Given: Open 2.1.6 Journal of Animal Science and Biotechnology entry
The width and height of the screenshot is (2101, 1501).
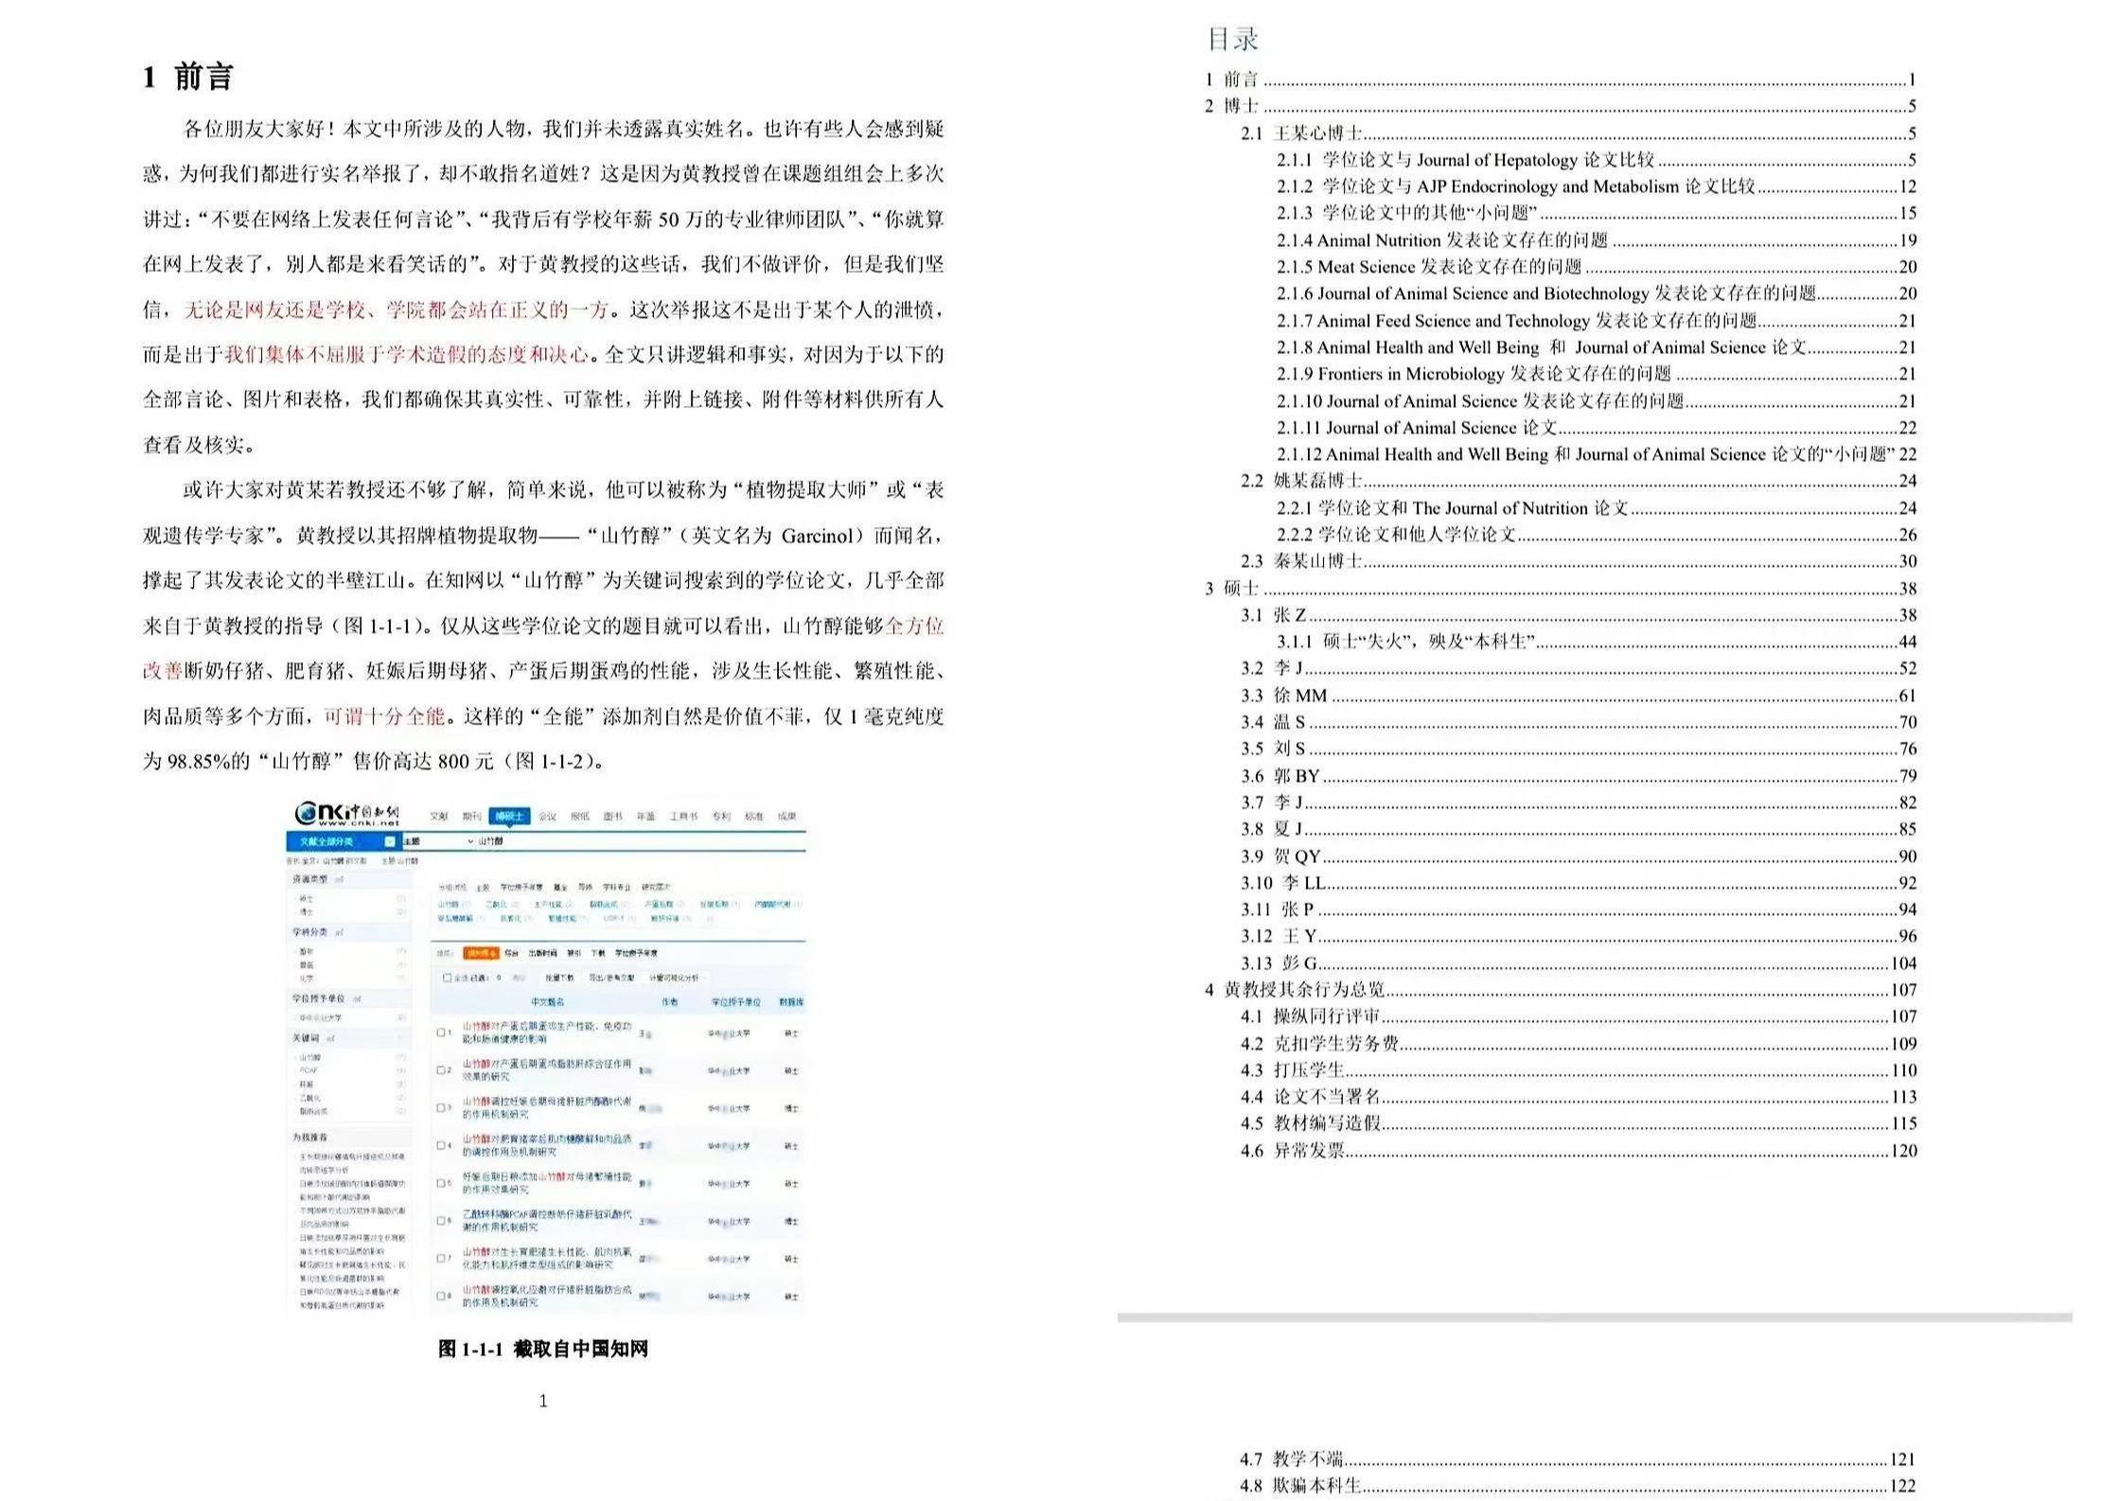Looking at the screenshot, I should tap(1596, 293).
